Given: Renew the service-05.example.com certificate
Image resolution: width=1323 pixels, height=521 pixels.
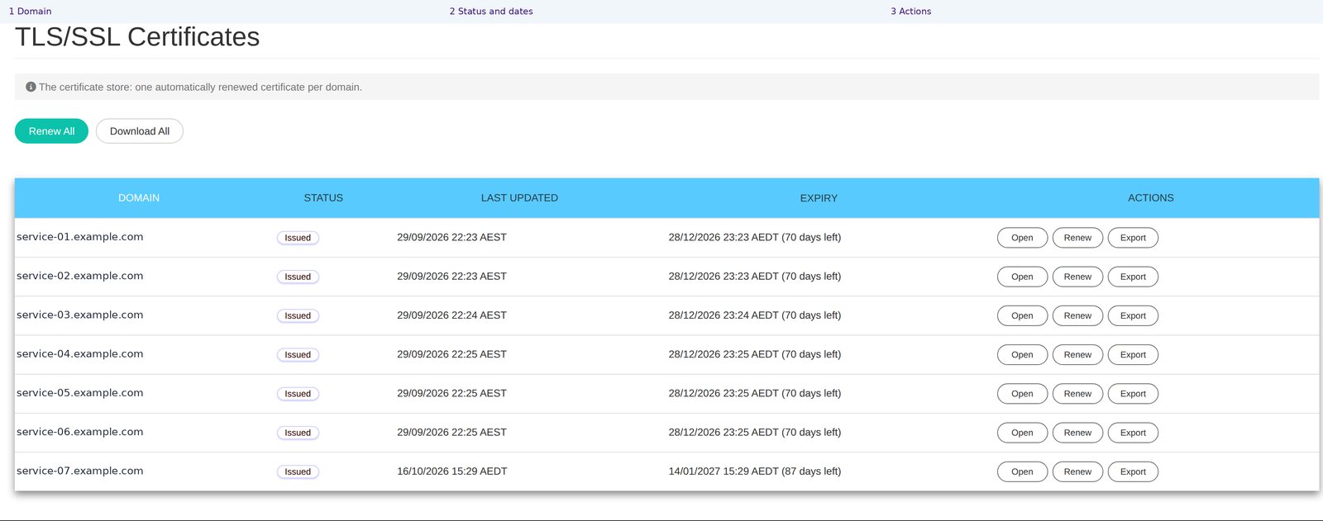Looking at the screenshot, I should (1077, 394).
